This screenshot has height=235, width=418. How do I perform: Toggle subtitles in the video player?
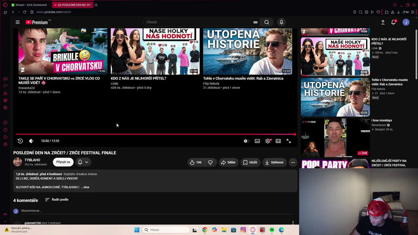(257, 141)
